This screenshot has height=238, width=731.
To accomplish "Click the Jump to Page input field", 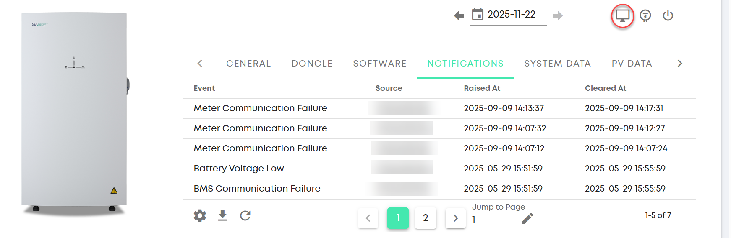I will 495,220.
